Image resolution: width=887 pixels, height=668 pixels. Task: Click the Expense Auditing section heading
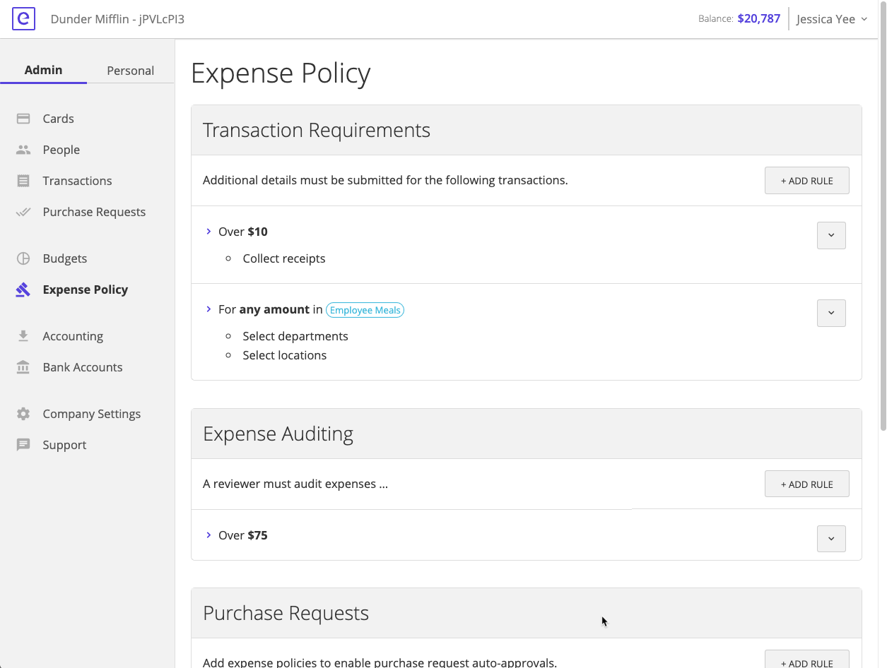tap(278, 434)
